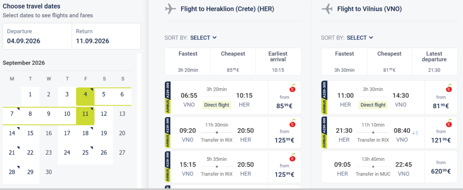
Task: Click Airbus A220-300 badge on 11:00 return flight
Action: (x=324, y=97)
